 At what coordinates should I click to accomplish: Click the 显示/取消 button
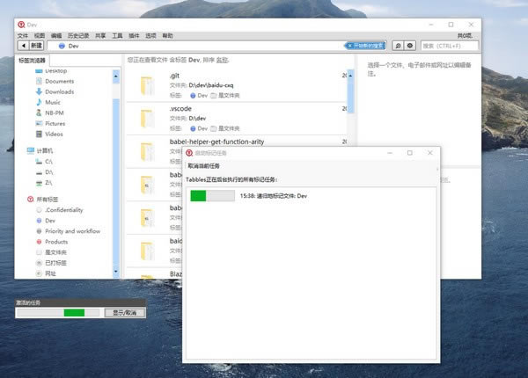click(125, 312)
